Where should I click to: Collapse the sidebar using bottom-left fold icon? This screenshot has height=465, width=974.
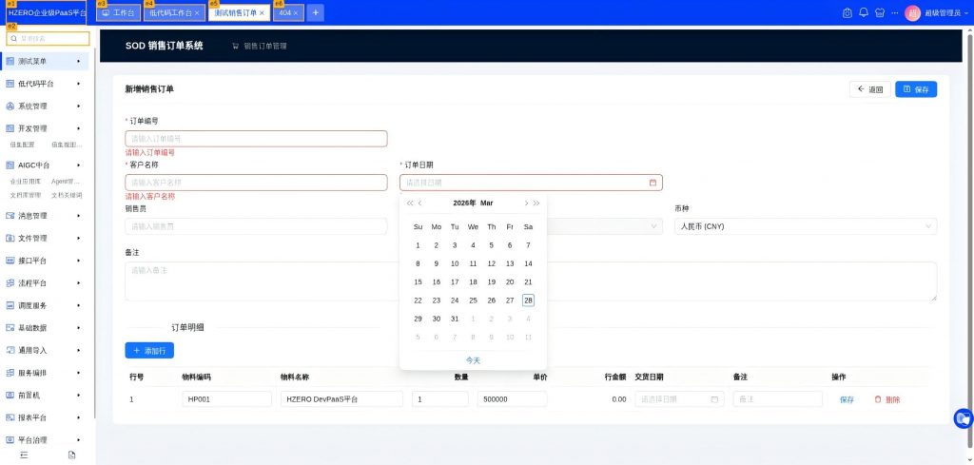24,455
